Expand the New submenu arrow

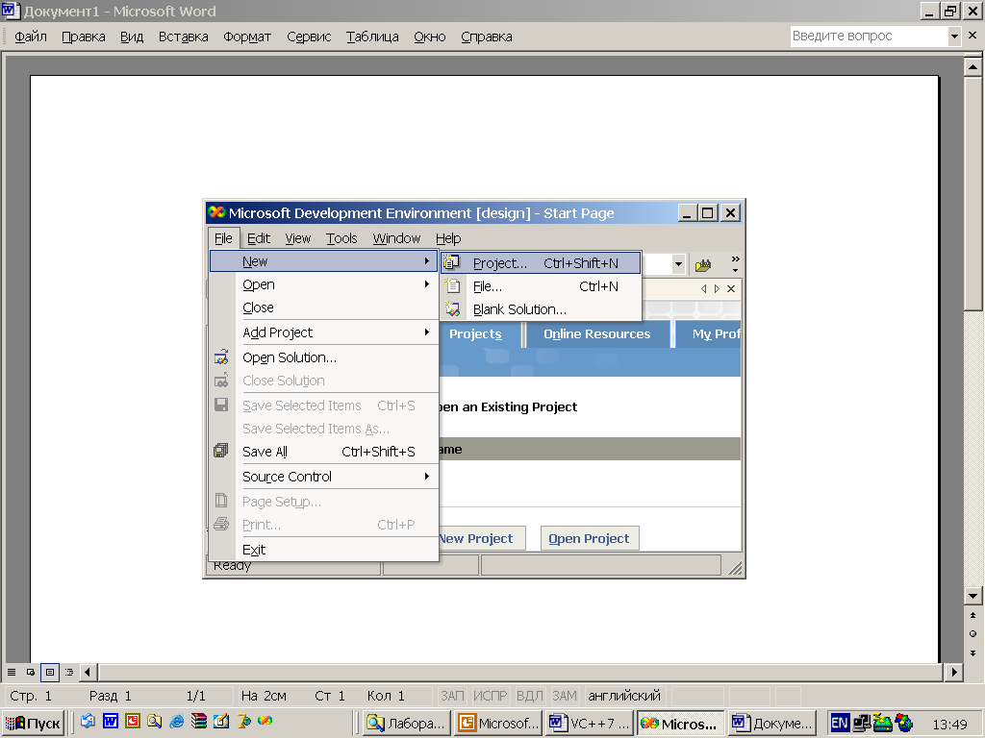(426, 261)
